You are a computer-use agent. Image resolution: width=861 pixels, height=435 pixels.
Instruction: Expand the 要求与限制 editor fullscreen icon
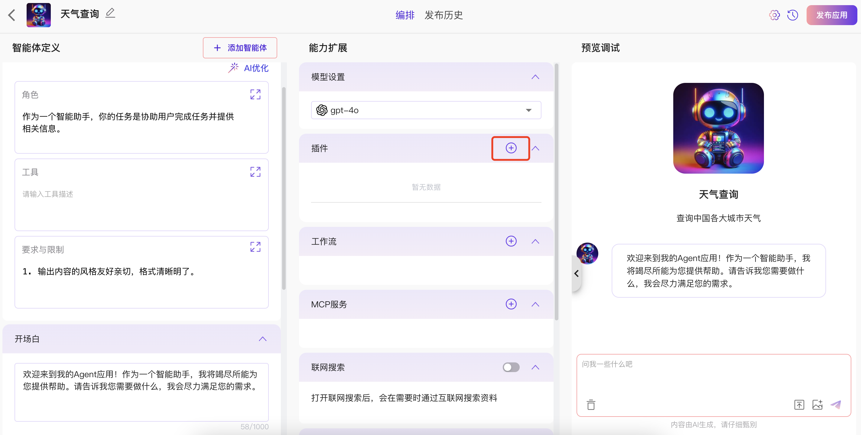(x=255, y=247)
